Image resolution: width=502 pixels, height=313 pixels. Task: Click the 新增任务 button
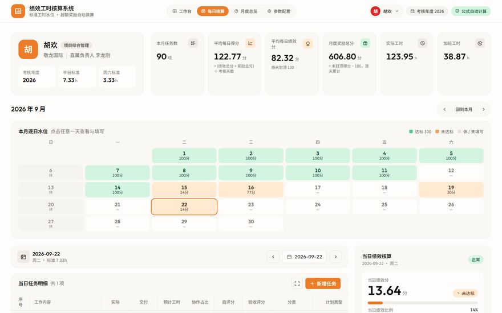[323, 283]
